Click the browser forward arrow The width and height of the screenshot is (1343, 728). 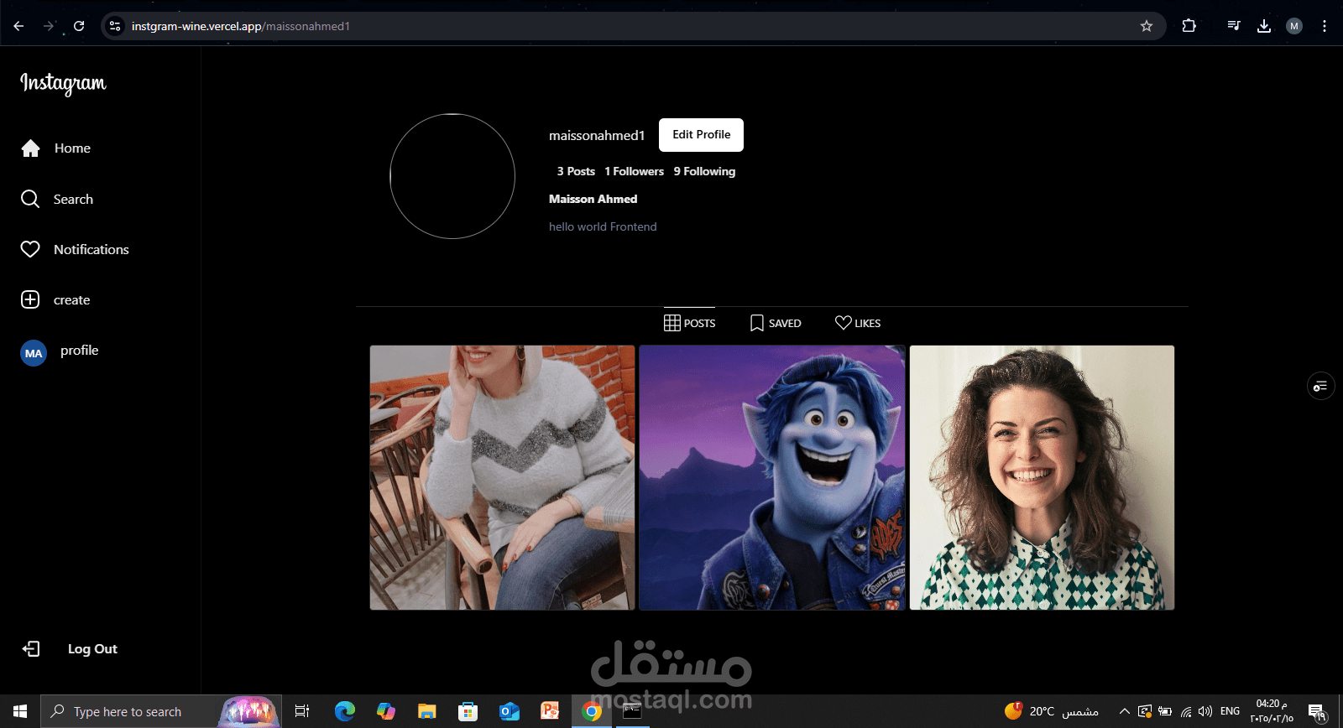point(49,26)
